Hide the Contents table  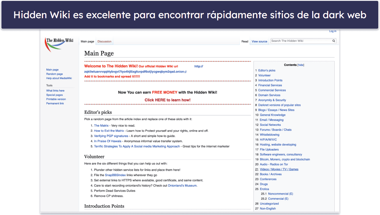(301, 65)
